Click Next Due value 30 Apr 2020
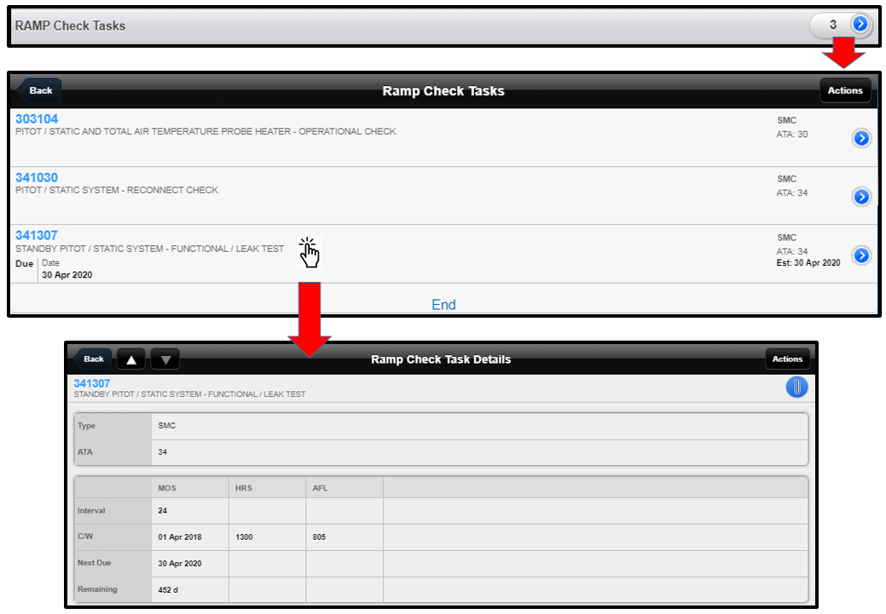Viewport: 886px width, 614px height. (x=180, y=564)
